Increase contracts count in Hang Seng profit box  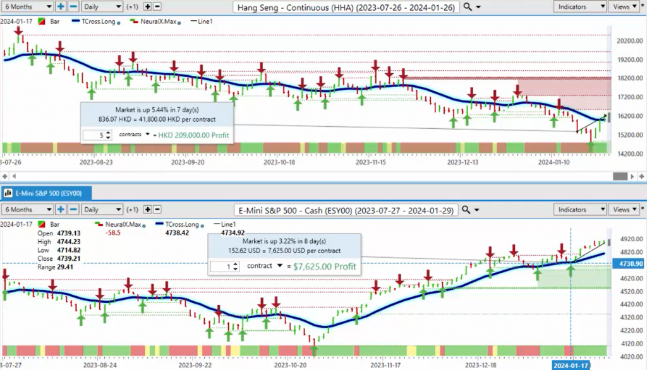[x=108, y=133]
